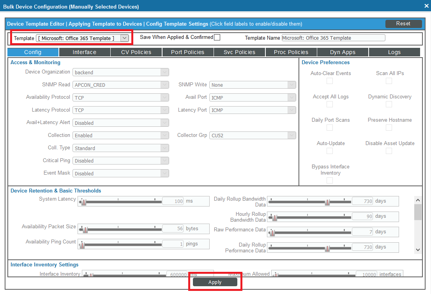
Task: Open the Latency Port dropdown
Action: click(253, 110)
